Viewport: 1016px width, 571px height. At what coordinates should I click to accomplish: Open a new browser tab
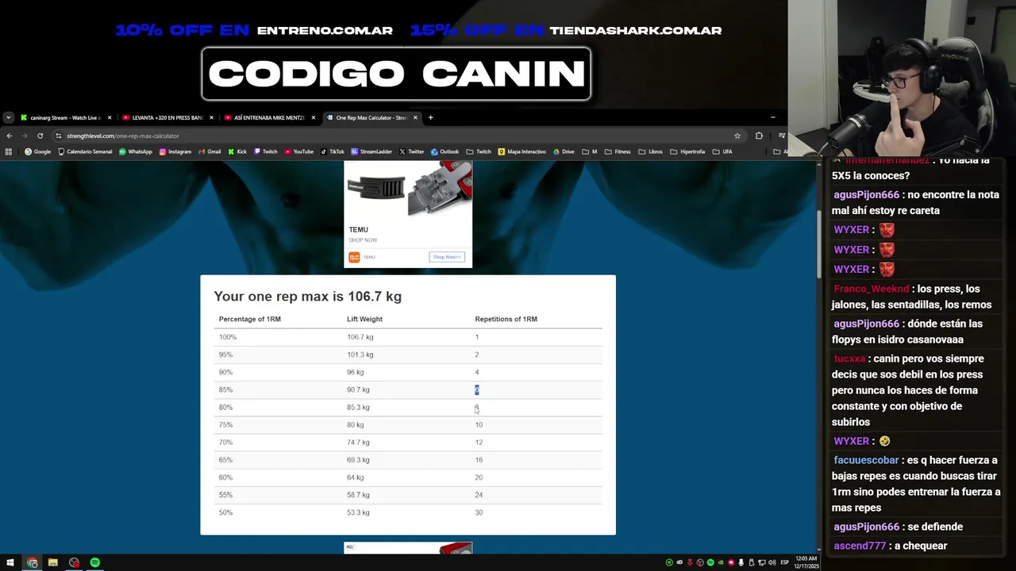click(430, 117)
